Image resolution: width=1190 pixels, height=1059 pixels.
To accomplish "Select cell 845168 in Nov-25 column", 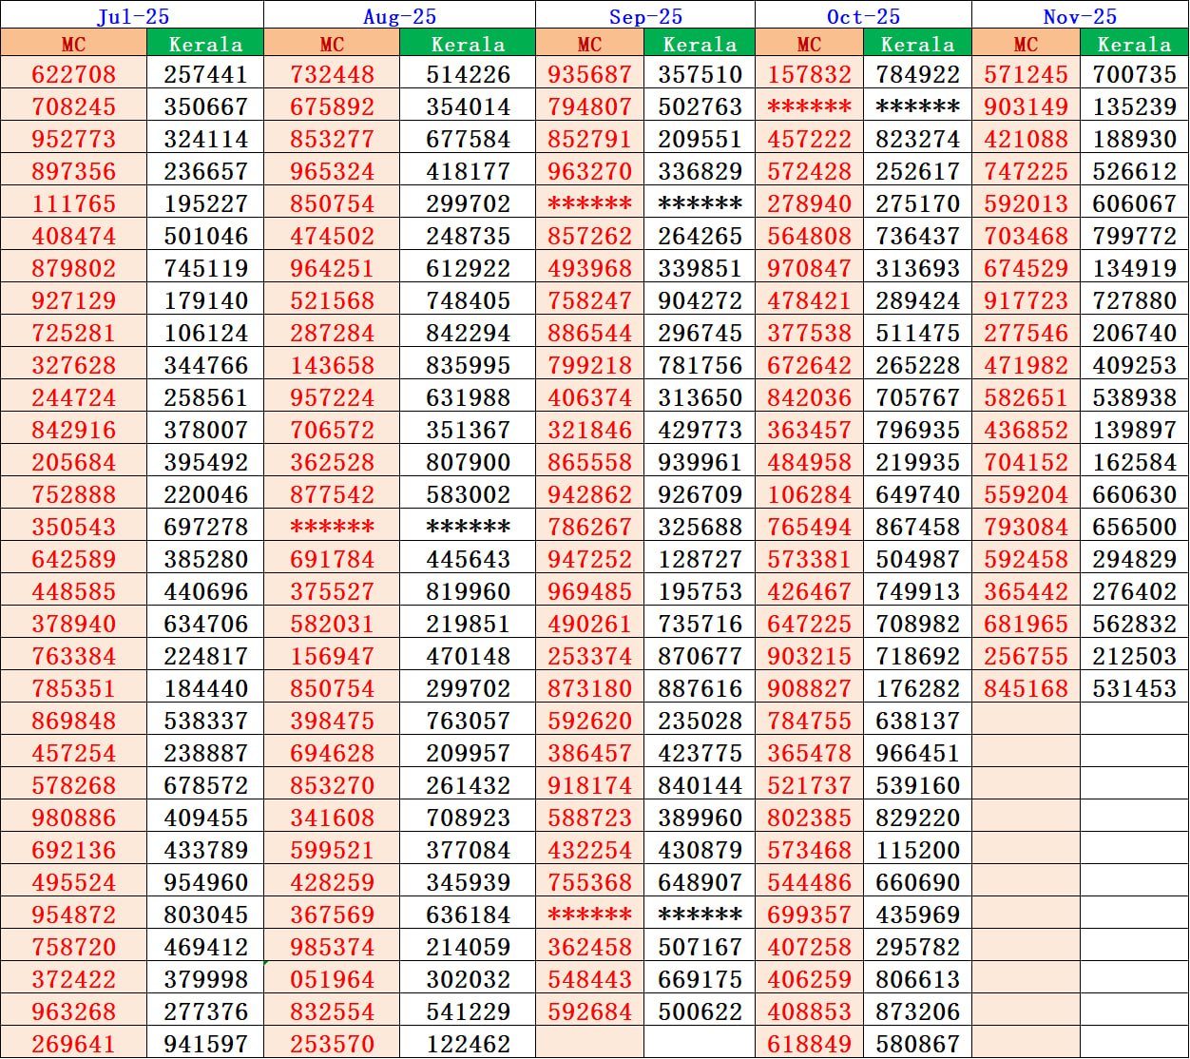I will click(1026, 686).
